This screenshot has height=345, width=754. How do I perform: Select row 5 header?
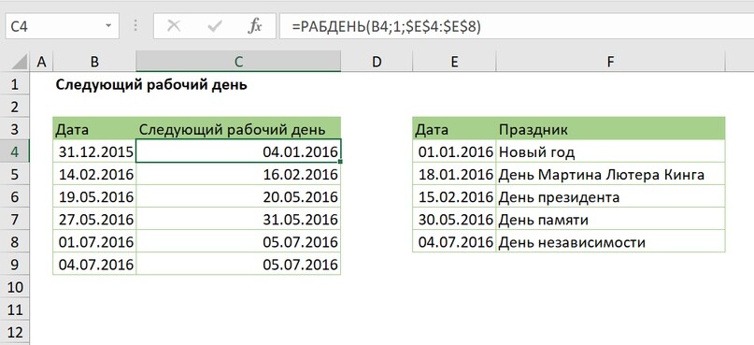15,174
